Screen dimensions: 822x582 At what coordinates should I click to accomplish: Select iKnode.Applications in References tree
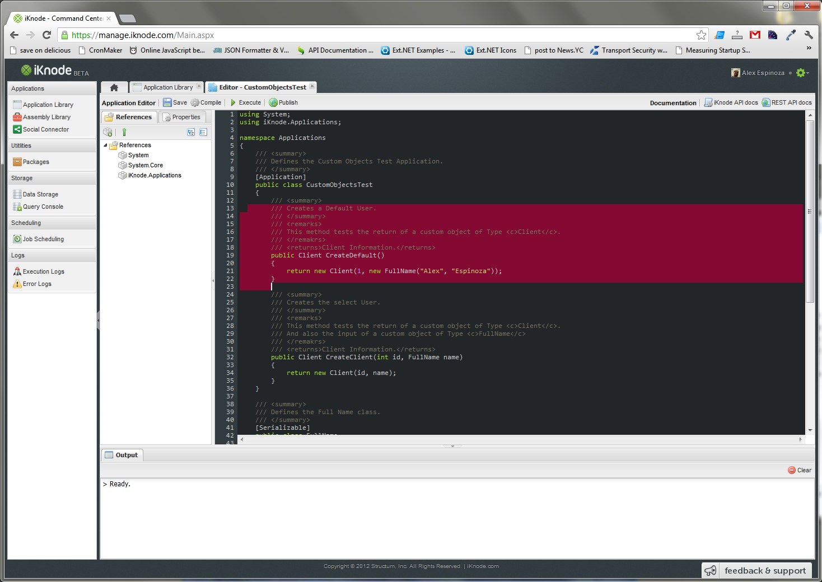[x=155, y=175]
